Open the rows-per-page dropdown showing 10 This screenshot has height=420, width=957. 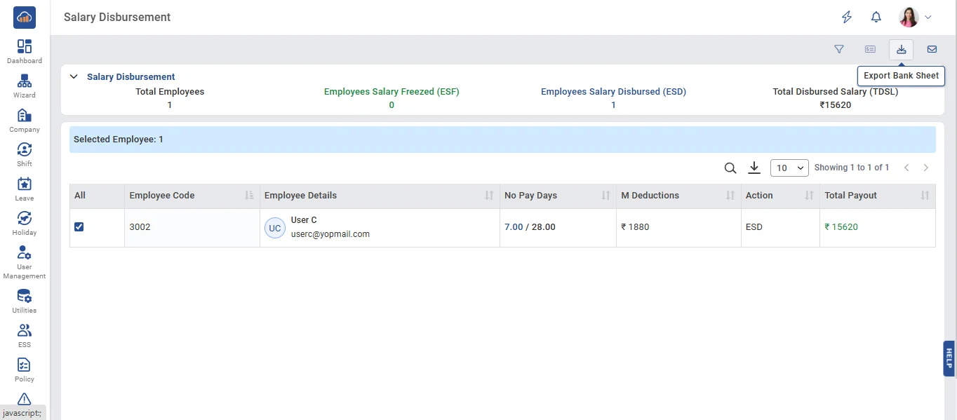(x=789, y=168)
